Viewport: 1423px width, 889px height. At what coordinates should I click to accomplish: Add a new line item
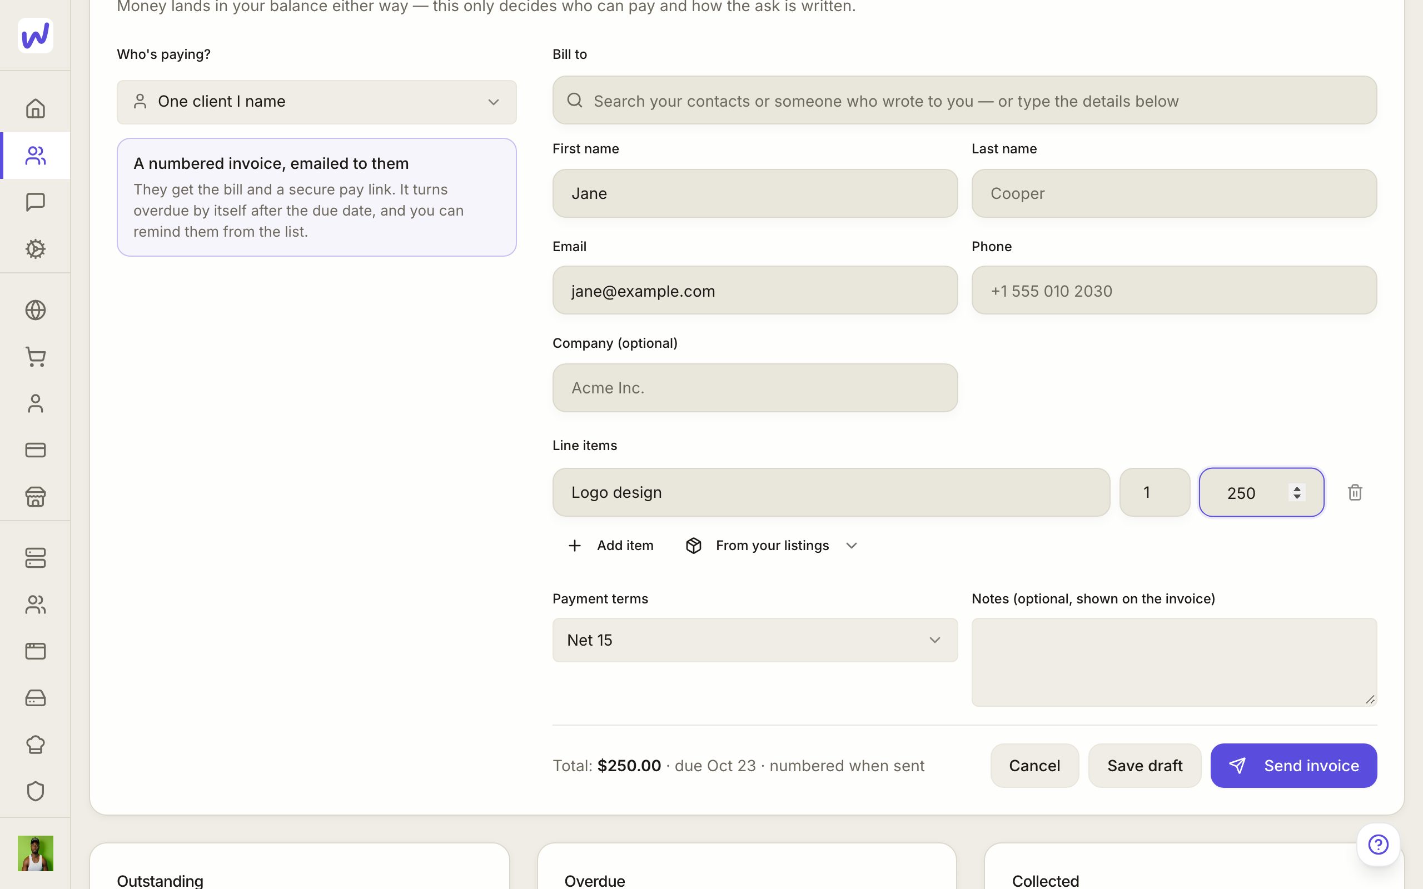pyautogui.click(x=610, y=546)
